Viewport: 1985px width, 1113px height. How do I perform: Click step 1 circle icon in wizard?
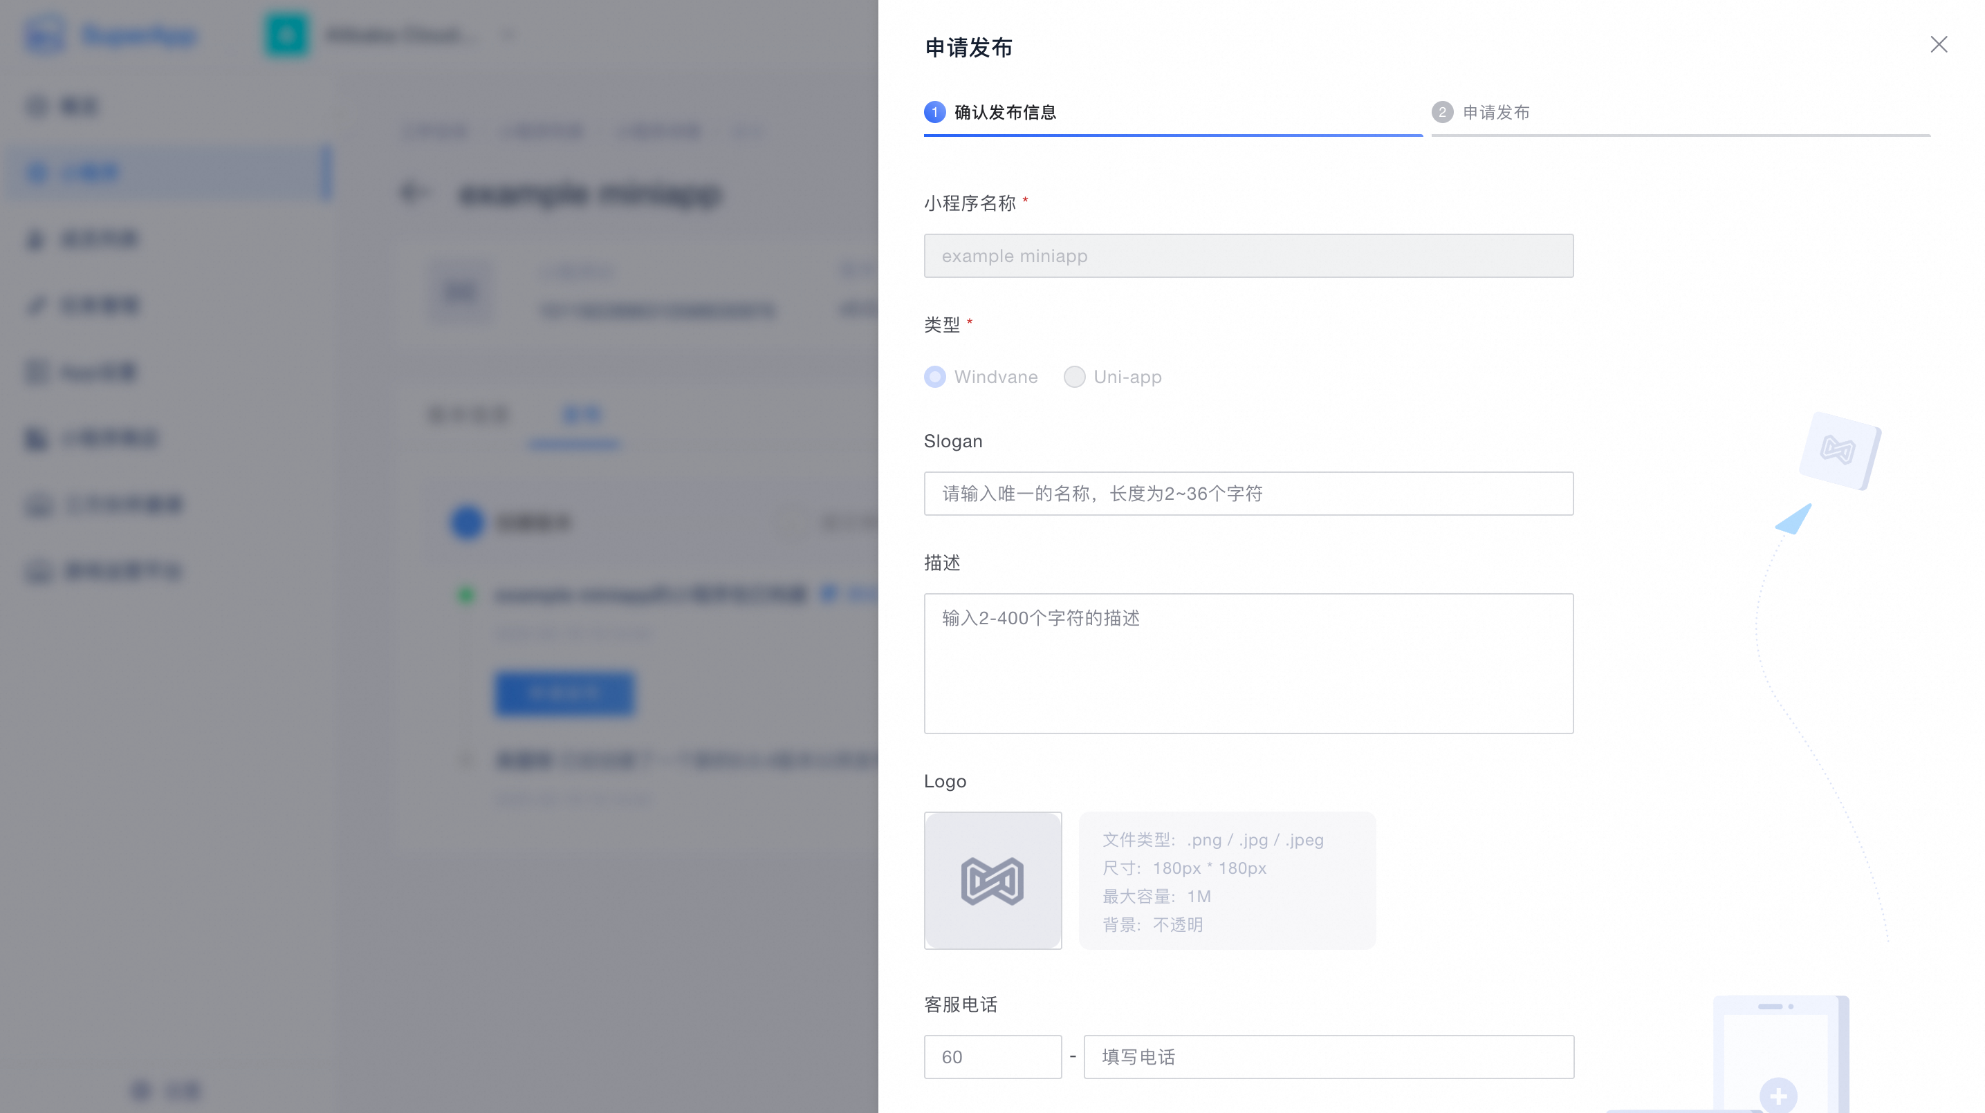point(934,113)
